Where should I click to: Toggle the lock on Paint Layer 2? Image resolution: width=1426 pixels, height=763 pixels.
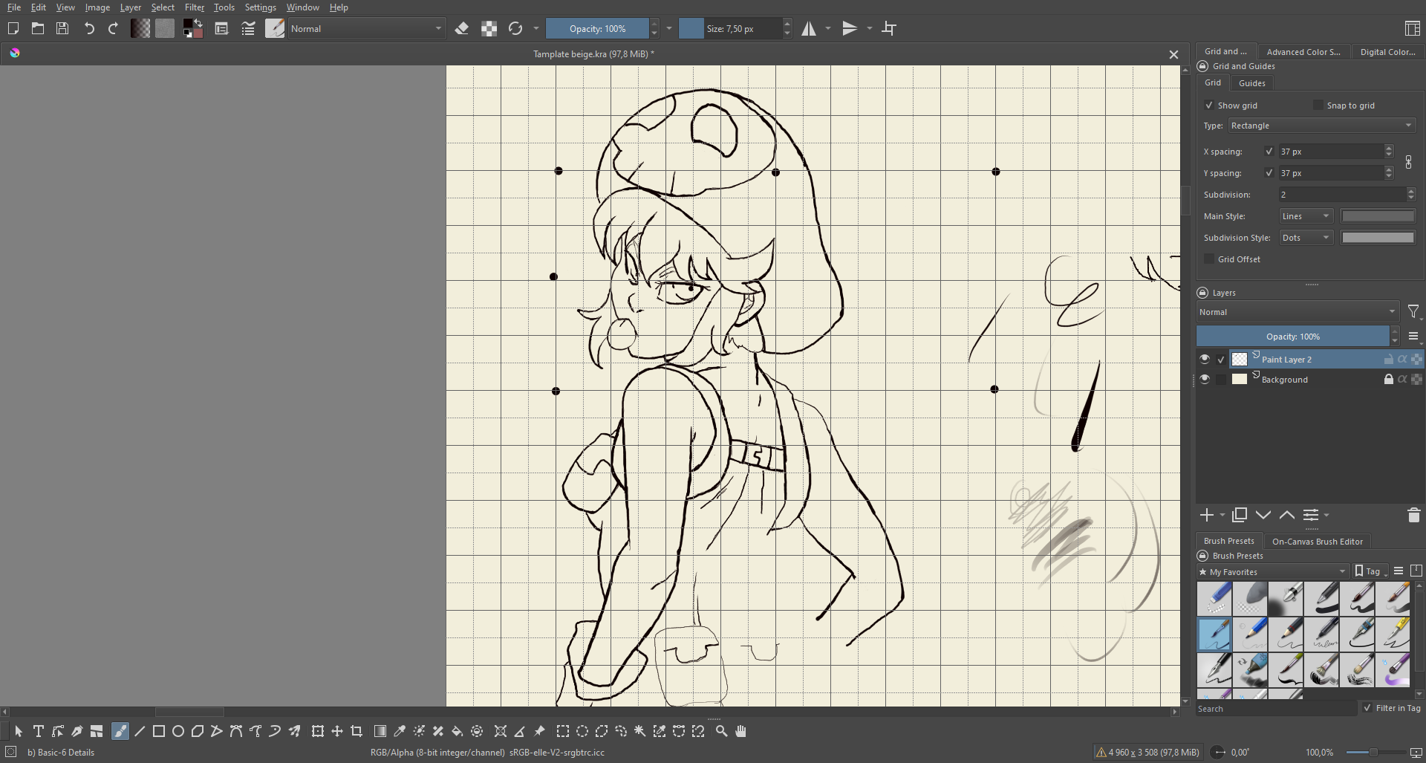(1388, 359)
